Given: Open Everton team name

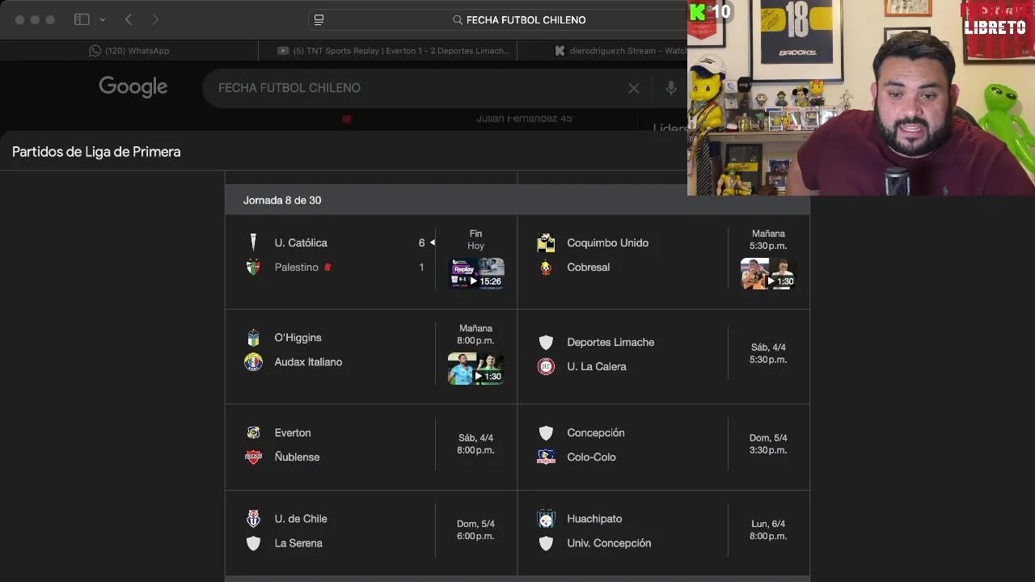Looking at the screenshot, I should (293, 432).
